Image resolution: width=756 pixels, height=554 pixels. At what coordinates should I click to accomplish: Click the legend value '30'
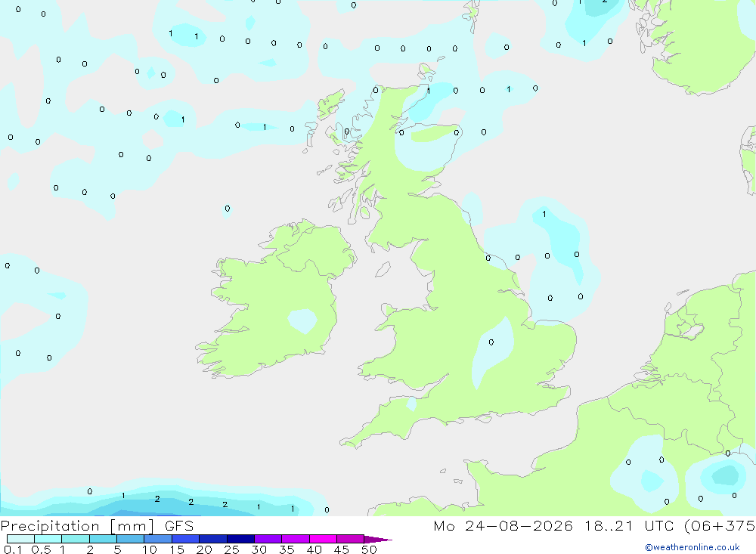259,549
